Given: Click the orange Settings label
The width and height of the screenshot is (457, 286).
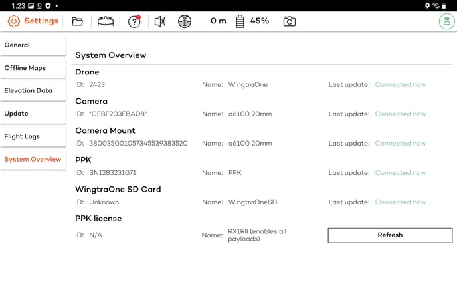Looking at the screenshot, I should point(41,21).
